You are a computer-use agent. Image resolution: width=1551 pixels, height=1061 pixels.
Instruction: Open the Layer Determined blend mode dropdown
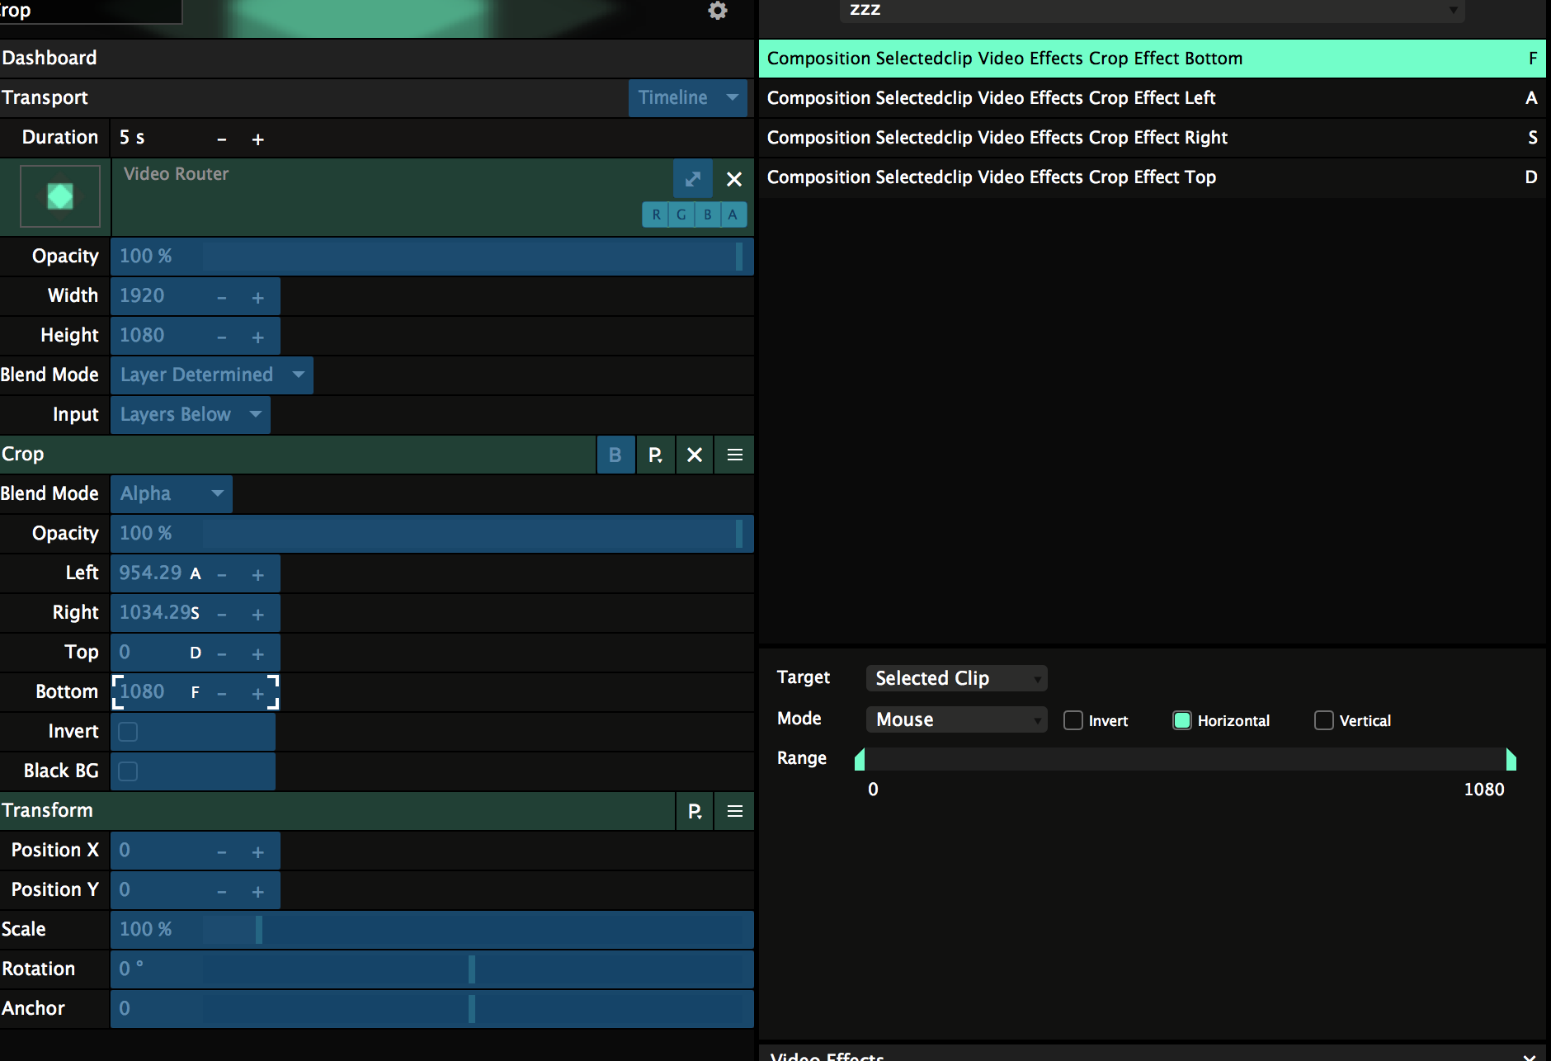[x=211, y=375]
